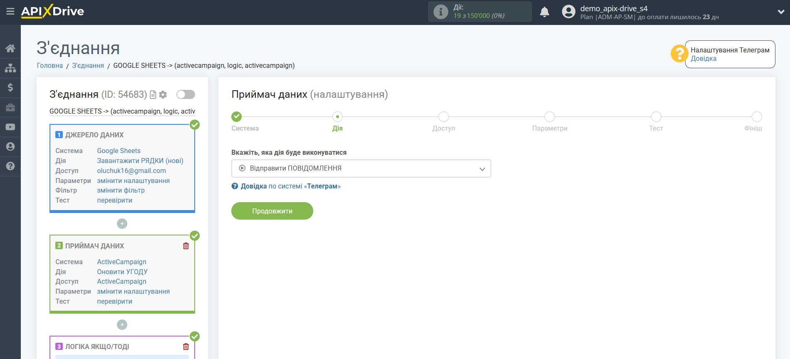Click the Продовжити button

(x=272, y=211)
